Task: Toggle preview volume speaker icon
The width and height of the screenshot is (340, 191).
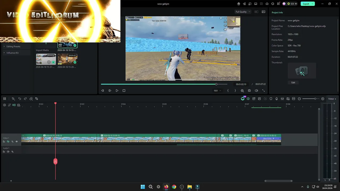Action: click(256, 90)
